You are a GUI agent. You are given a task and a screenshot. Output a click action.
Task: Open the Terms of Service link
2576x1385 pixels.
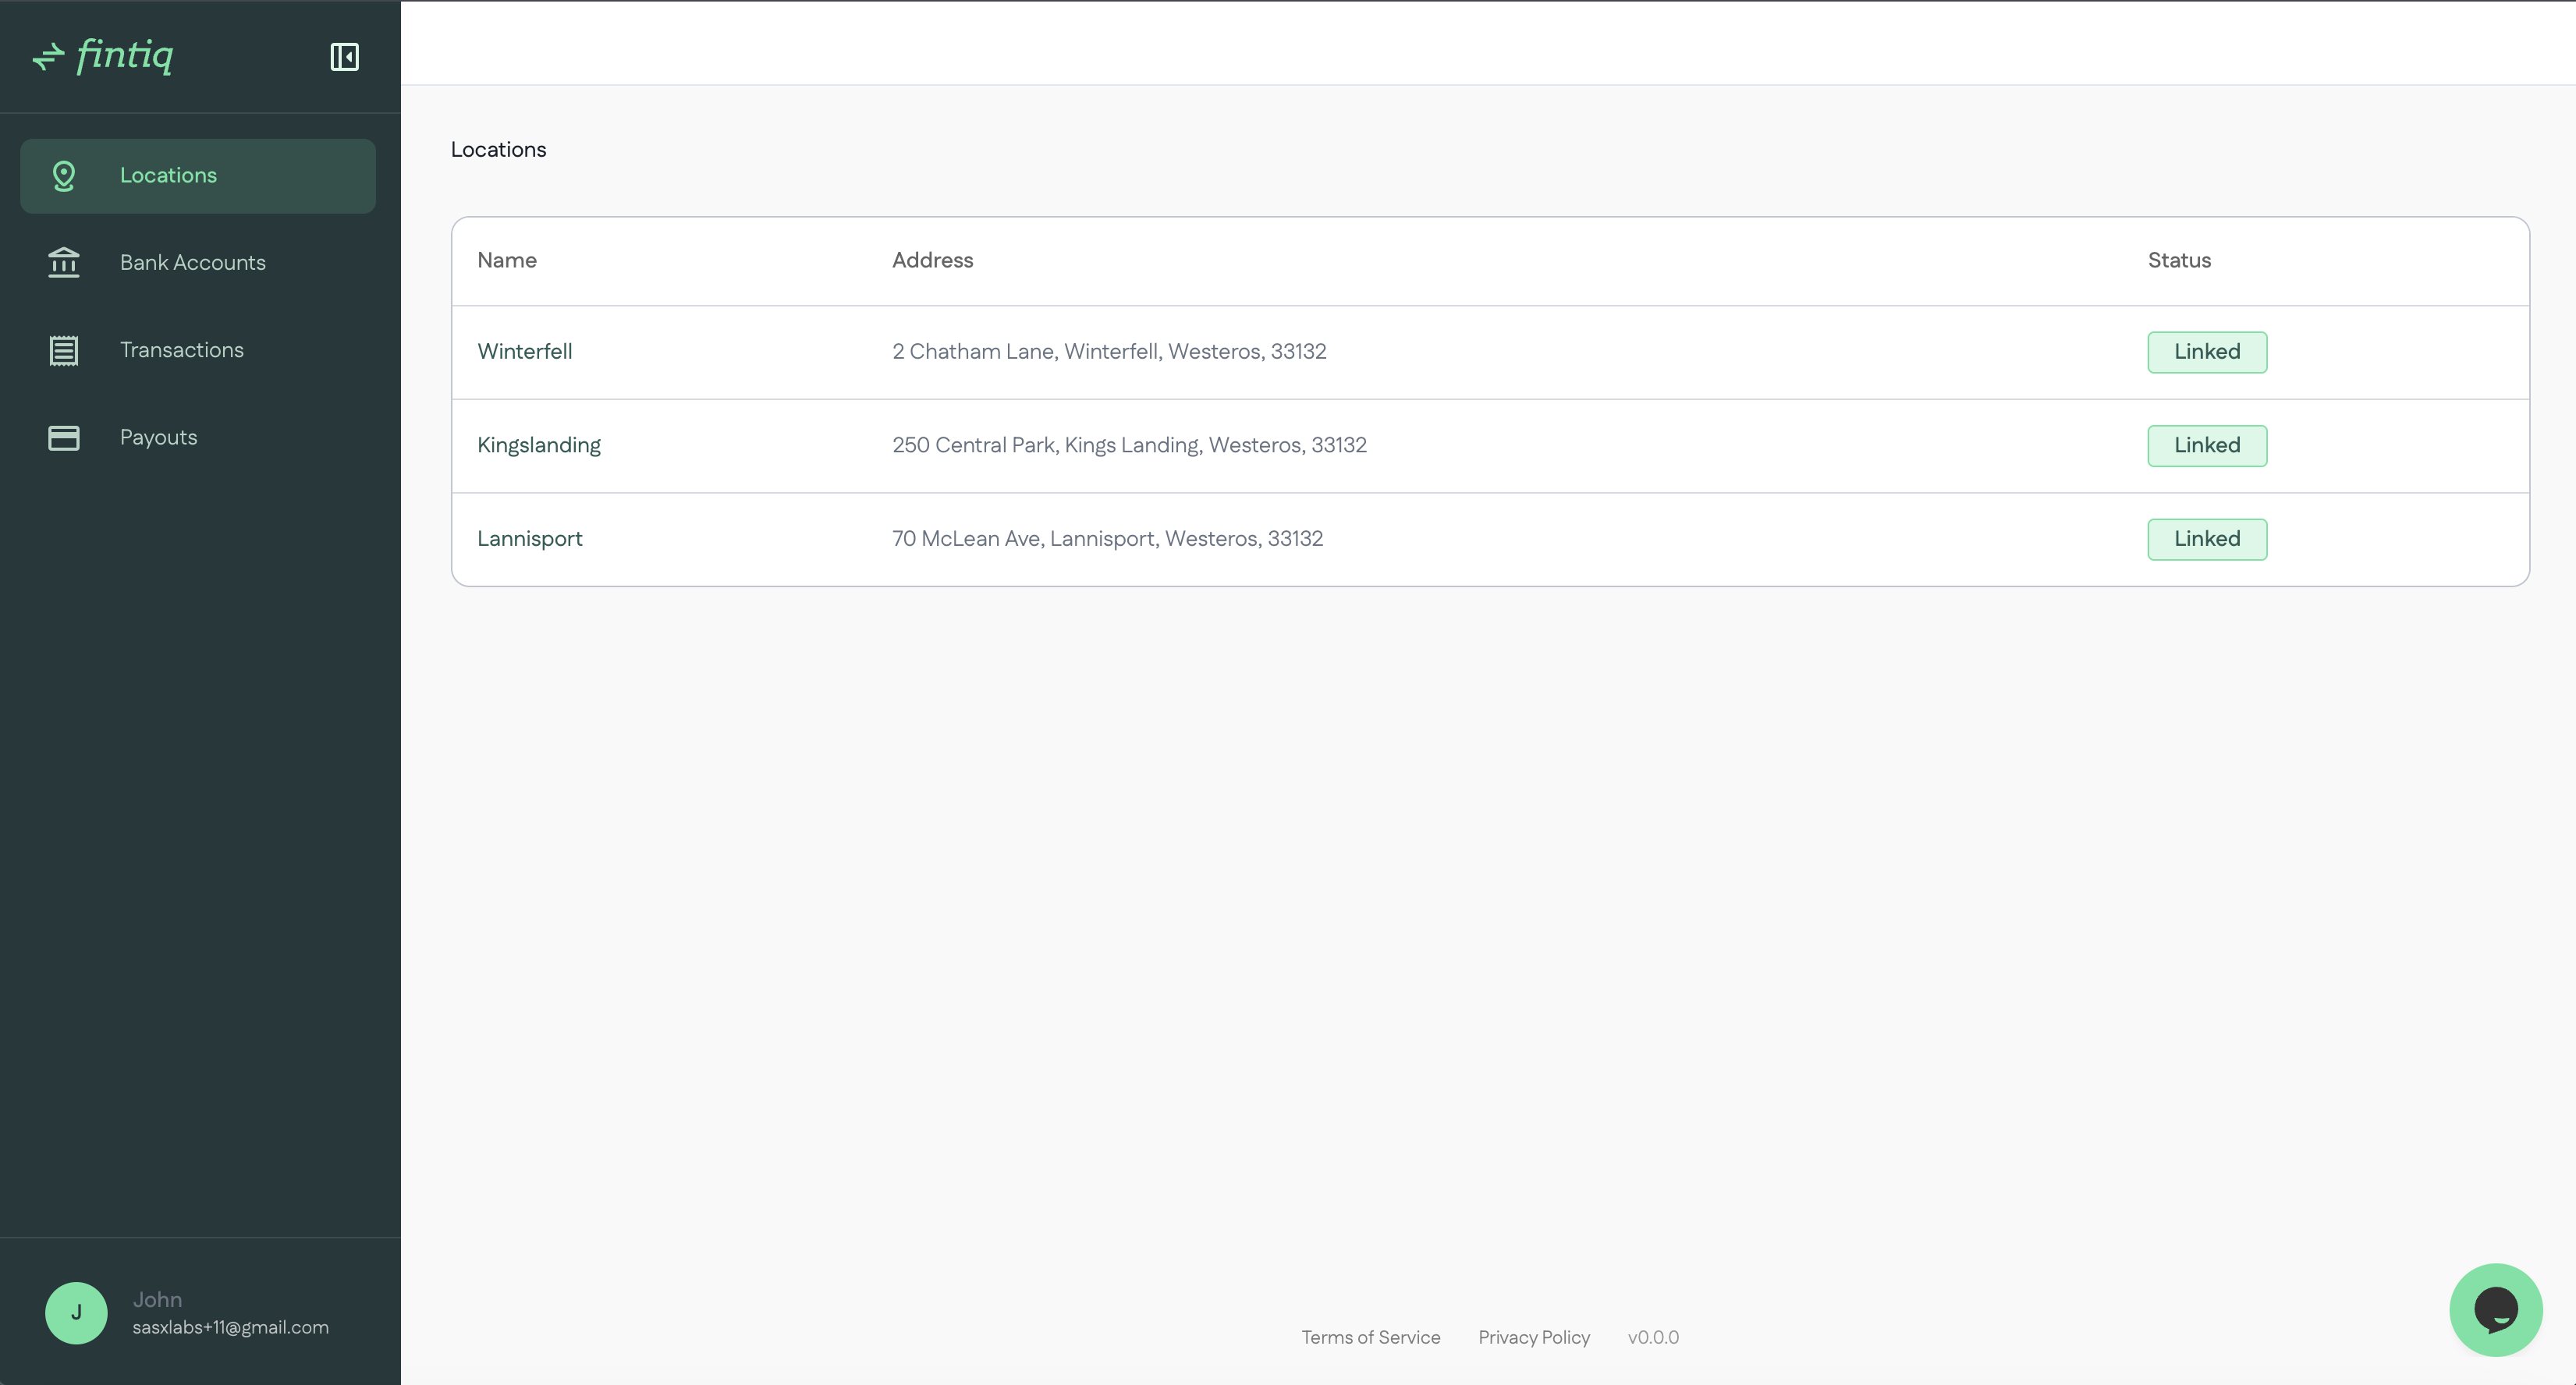(x=1370, y=1337)
